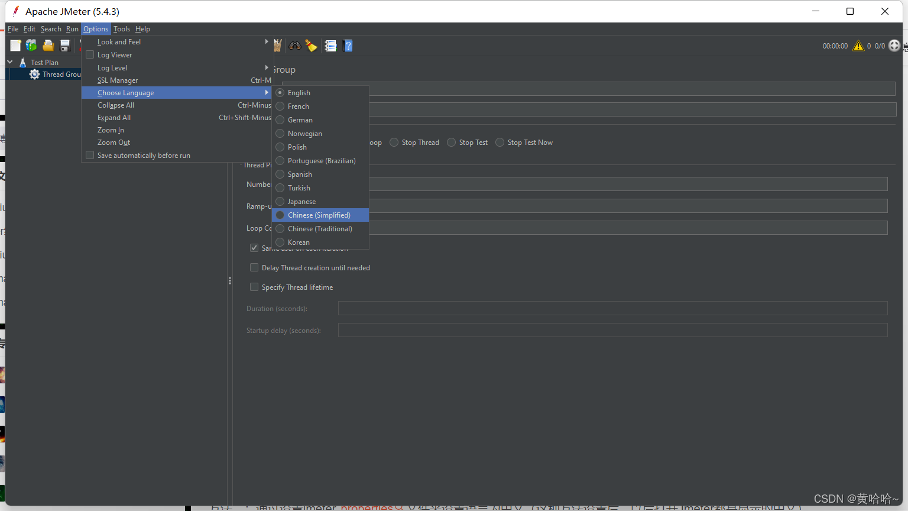The image size is (908, 511).
Task: Click the 00:00:00 elapsed timer text
Action: pos(835,46)
